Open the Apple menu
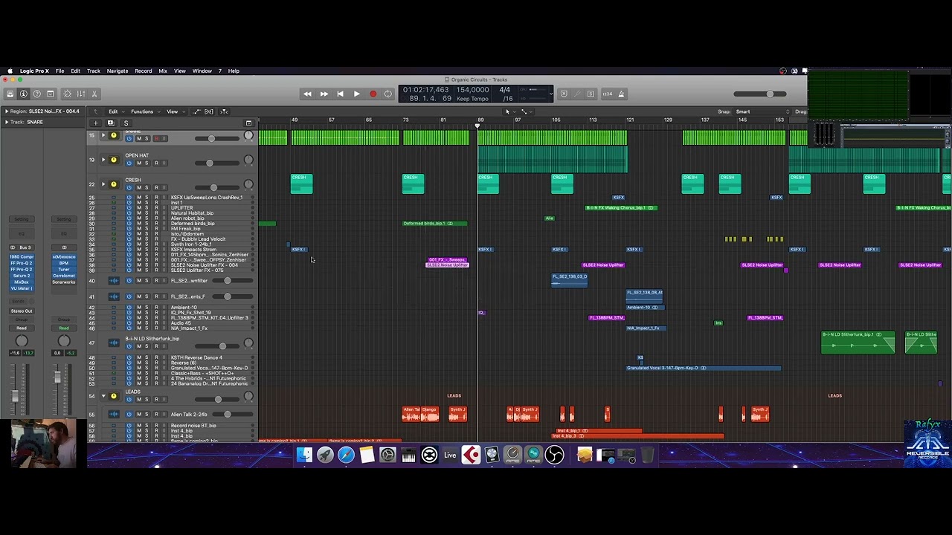 (10, 71)
